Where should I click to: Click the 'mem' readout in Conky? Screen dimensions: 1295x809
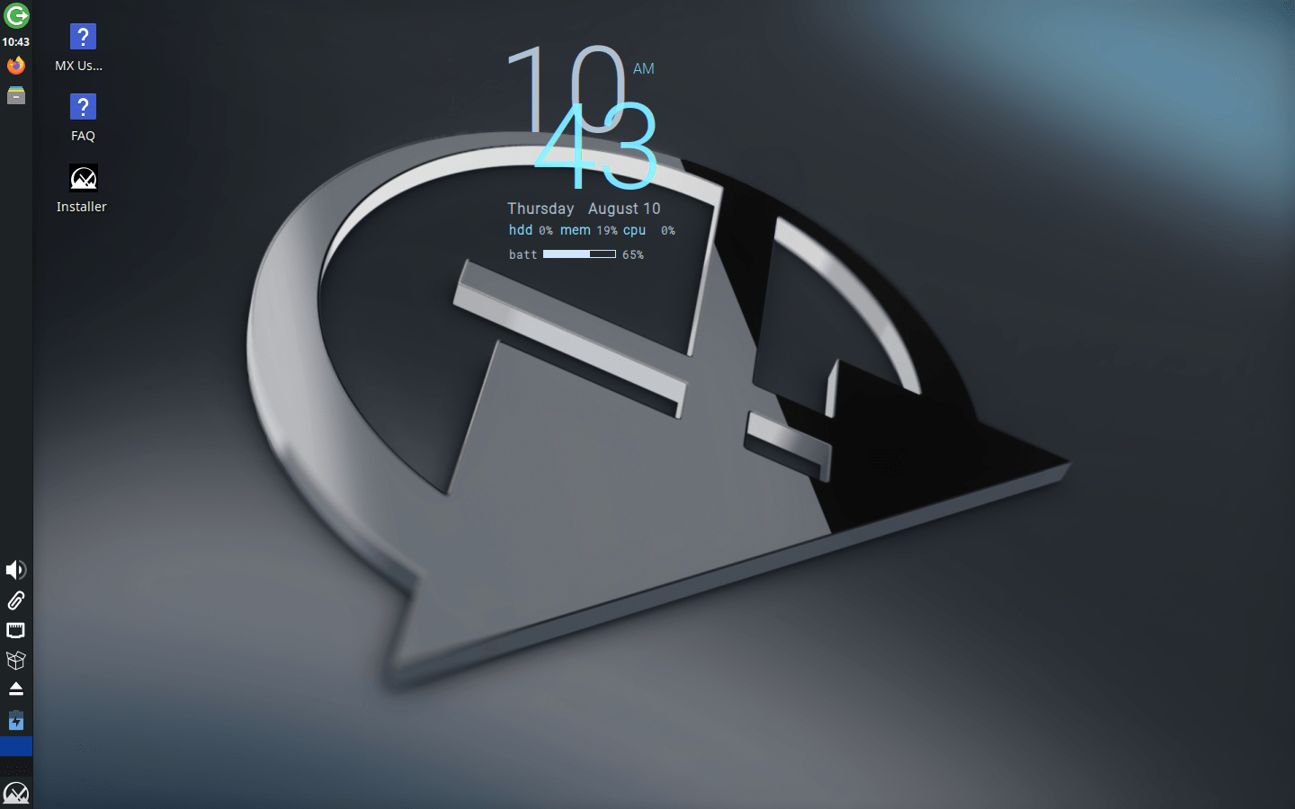click(x=576, y=230)
